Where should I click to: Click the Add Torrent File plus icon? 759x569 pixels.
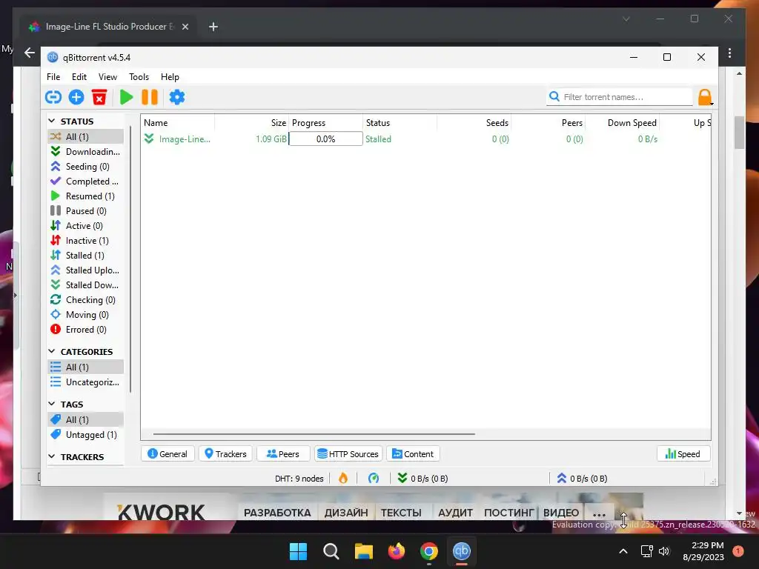pos(76,97)
